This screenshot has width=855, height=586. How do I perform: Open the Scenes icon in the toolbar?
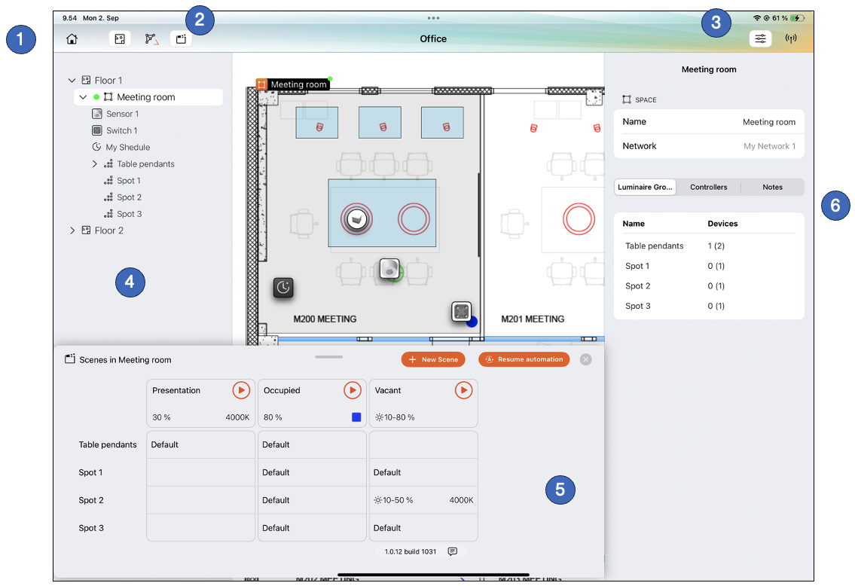click(x=181, y=38)
